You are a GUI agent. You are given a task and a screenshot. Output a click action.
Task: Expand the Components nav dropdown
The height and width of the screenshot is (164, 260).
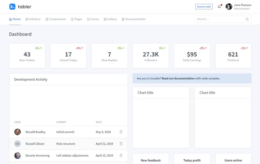(x=56, y=19)
